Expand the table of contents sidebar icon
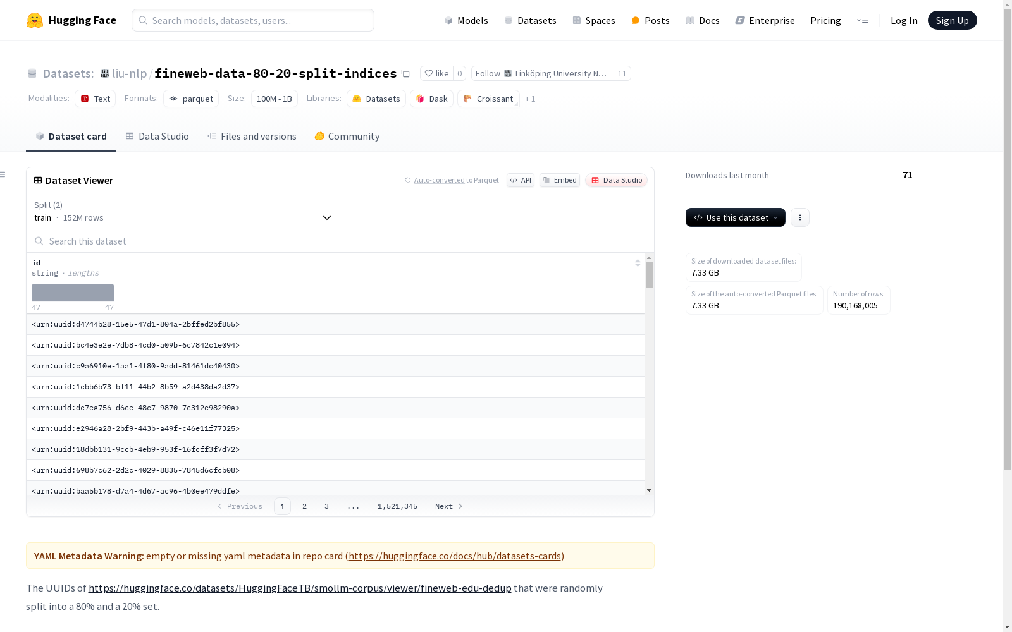The width and height of the screenshot is (1012, 632). coord(3,174)
